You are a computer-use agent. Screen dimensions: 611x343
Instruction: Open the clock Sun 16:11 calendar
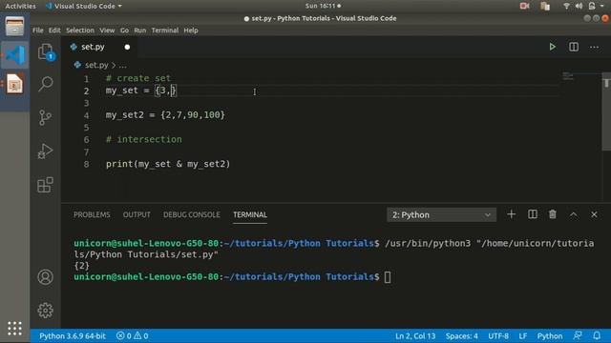pyautogui.click(x=323, y=6)
